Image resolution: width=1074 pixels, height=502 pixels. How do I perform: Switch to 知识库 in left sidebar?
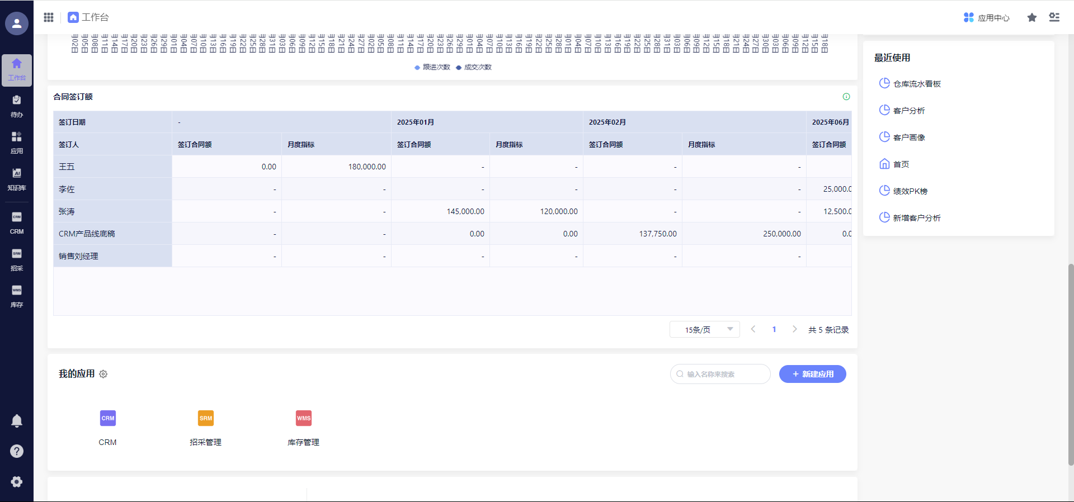click(x=17, y=179)
